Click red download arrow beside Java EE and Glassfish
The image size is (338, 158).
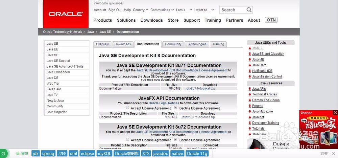250,54
